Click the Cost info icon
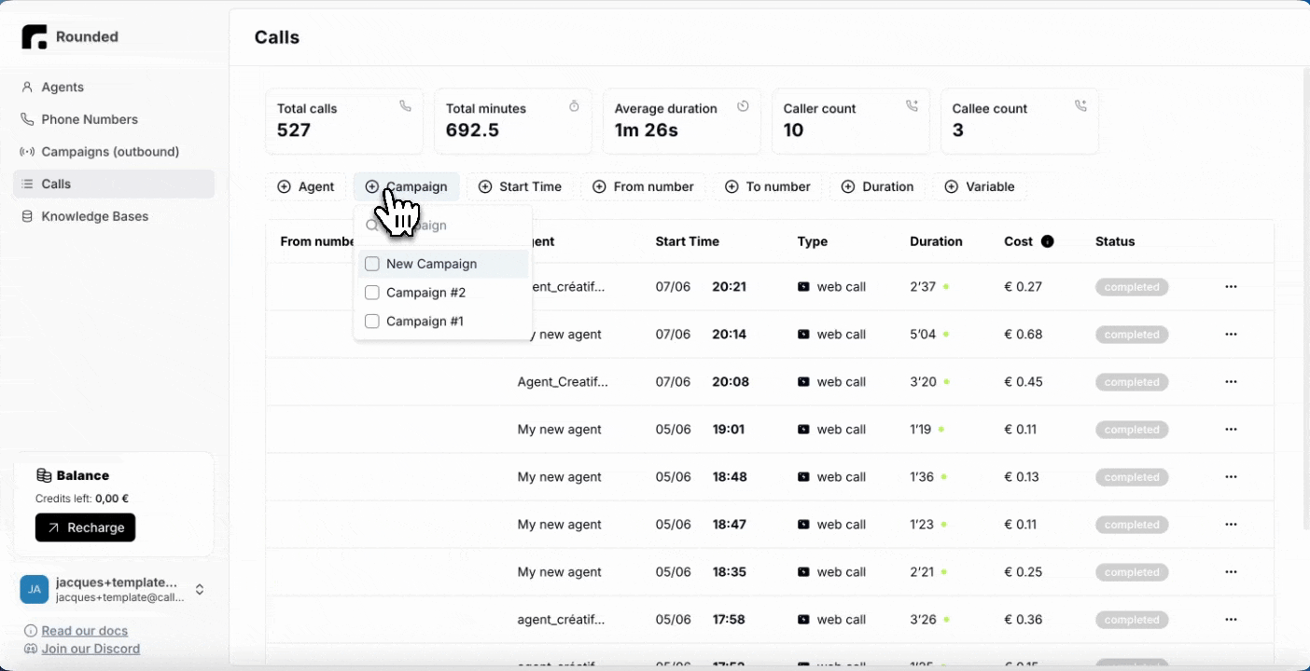The width and height of the screenshot is (1310, 671). 1047,241
